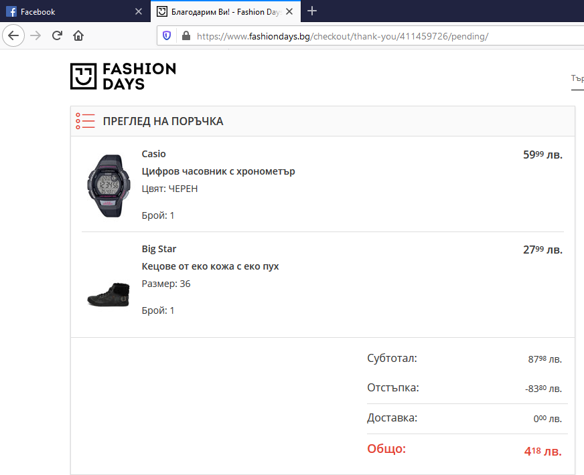Reload the current page

(58, 36)
